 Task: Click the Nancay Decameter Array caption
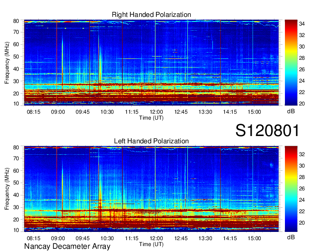67,247
